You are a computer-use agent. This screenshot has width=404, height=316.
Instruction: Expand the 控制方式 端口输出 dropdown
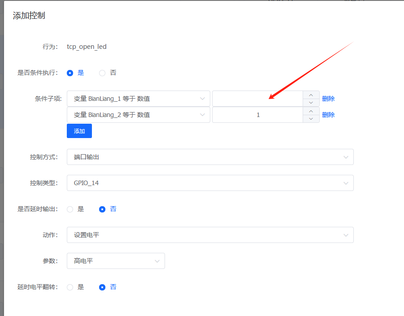pos(210,157)
